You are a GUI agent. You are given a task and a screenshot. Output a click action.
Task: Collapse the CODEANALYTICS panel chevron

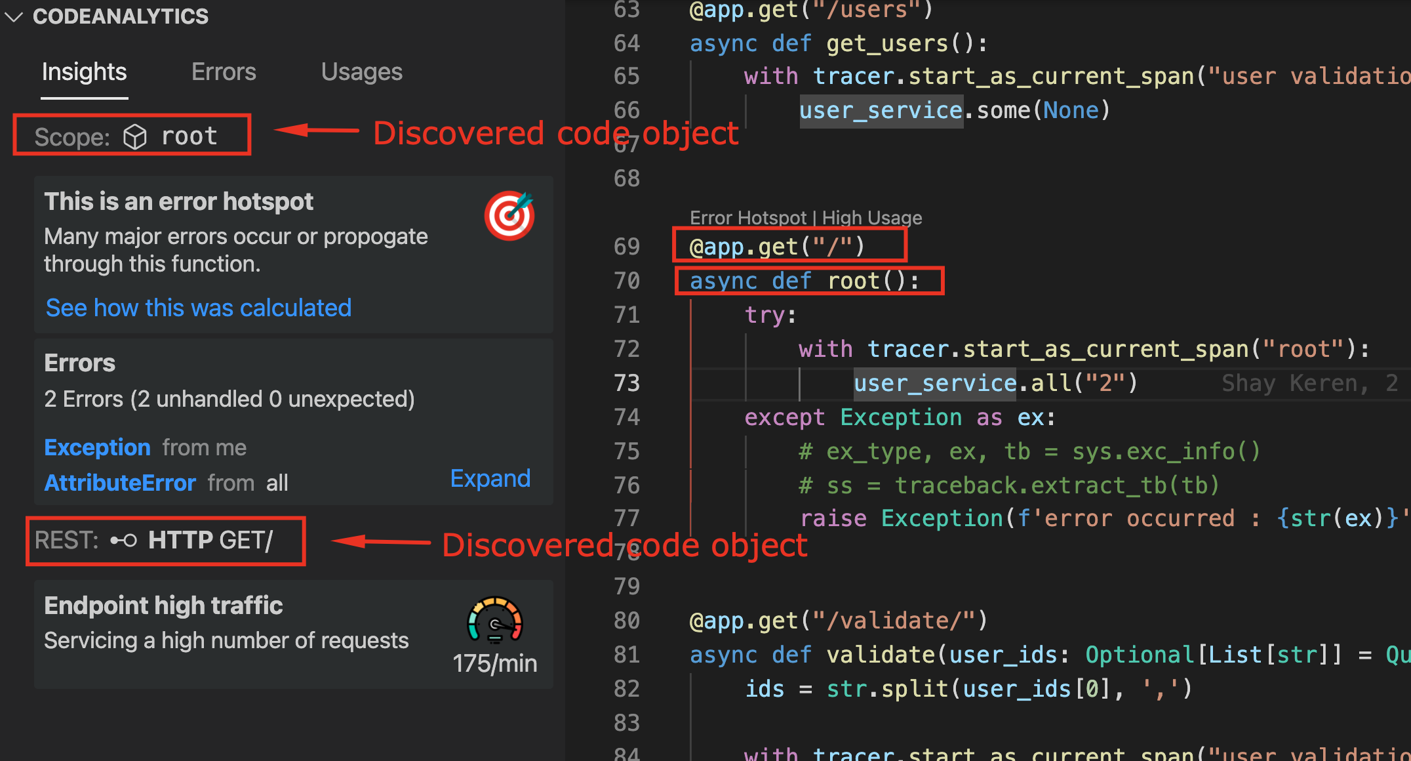[x=14, y=17]
